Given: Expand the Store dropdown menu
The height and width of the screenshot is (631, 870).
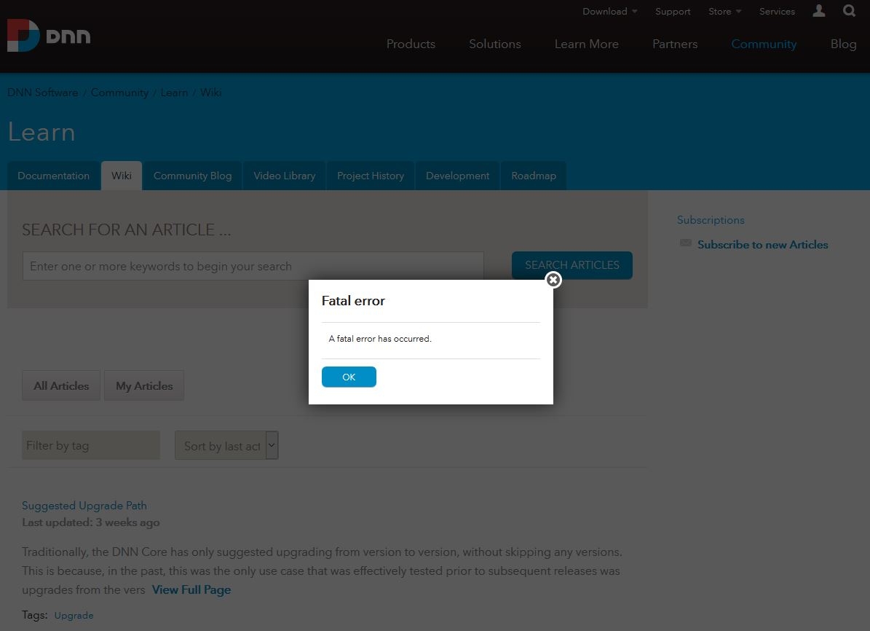Looking at the screenshot, I should click(x=724, y=11).
